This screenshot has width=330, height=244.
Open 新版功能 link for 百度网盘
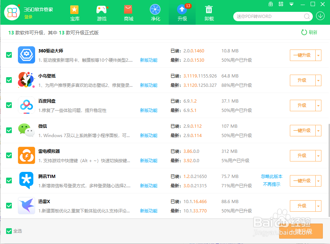149,110
